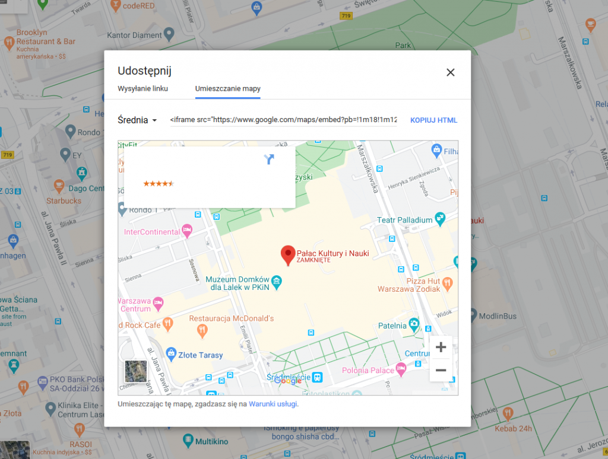
Task: Click the Google logo in the map preview
Action: [288, 381]
